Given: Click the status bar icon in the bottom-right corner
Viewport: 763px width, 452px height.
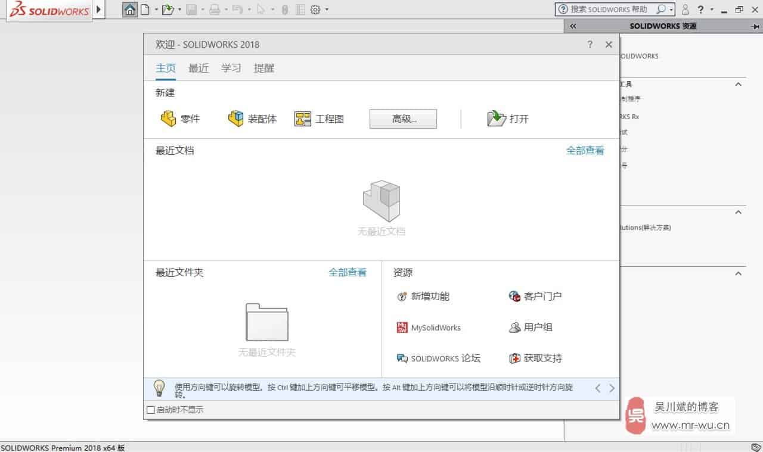Looking at the screenshot, I should [x=755, y=447].
